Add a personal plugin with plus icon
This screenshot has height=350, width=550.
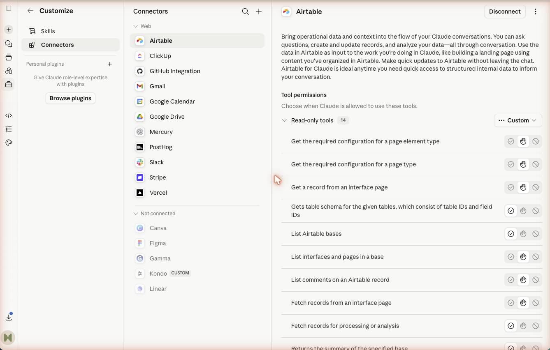[x=110, y=64]
